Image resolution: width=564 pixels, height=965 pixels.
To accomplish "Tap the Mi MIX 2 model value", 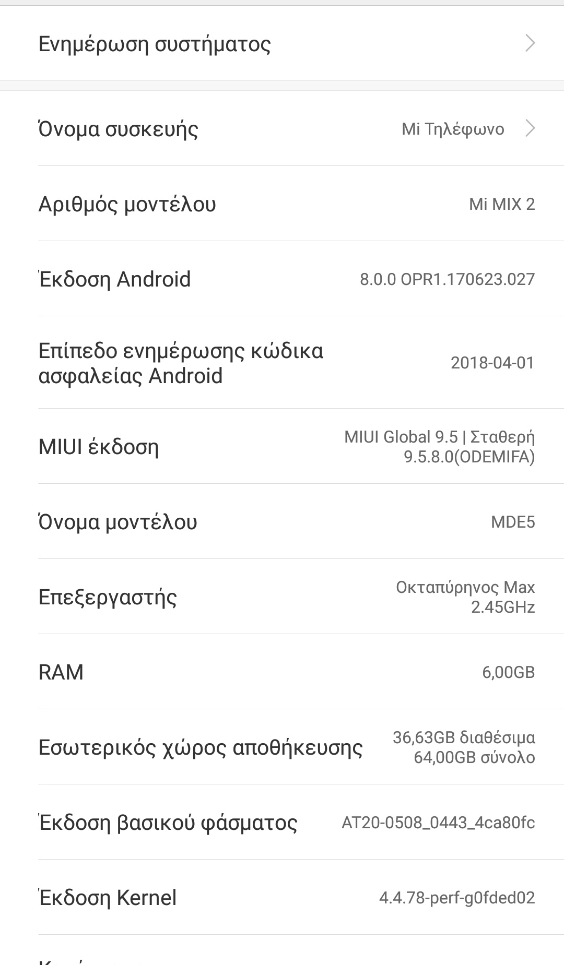I will [502, 204].
